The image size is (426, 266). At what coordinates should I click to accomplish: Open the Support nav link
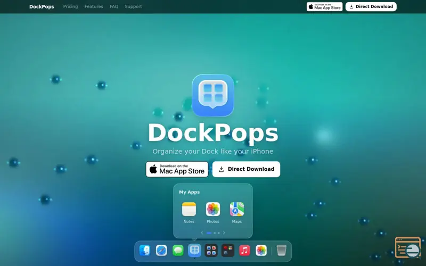pyautogui.click(x=133, y=6)
